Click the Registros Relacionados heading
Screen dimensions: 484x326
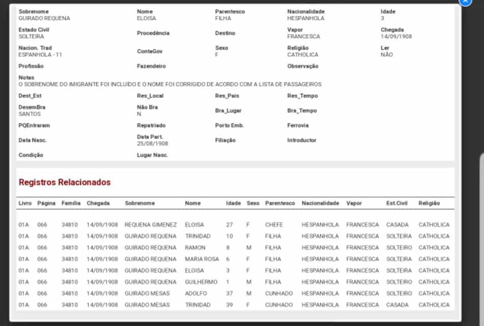point(65,182)
